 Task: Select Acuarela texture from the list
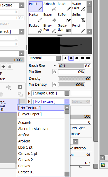(25, 123)
